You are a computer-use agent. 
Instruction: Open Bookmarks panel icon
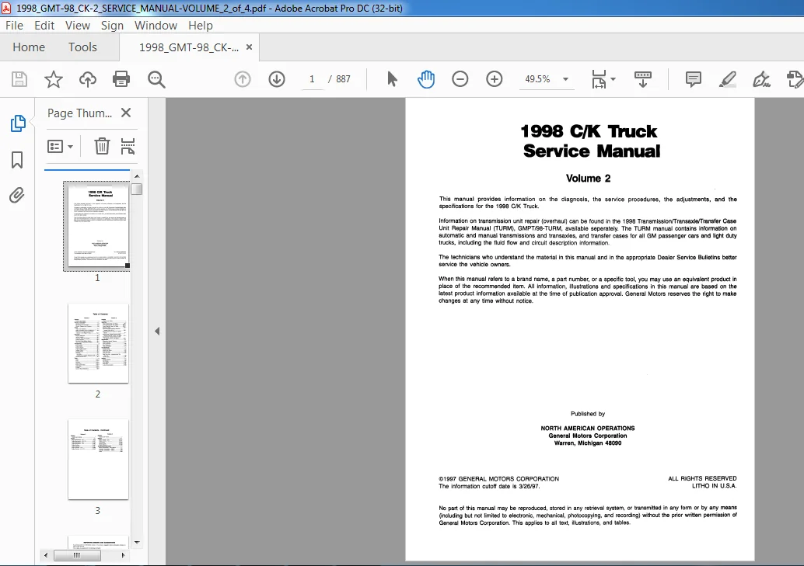[x=17, y=160]
